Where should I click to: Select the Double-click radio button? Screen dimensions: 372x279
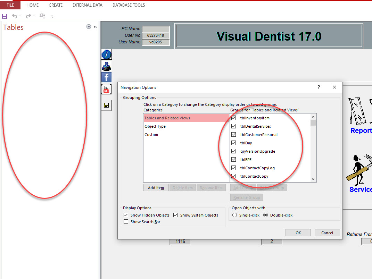point(265,215)
